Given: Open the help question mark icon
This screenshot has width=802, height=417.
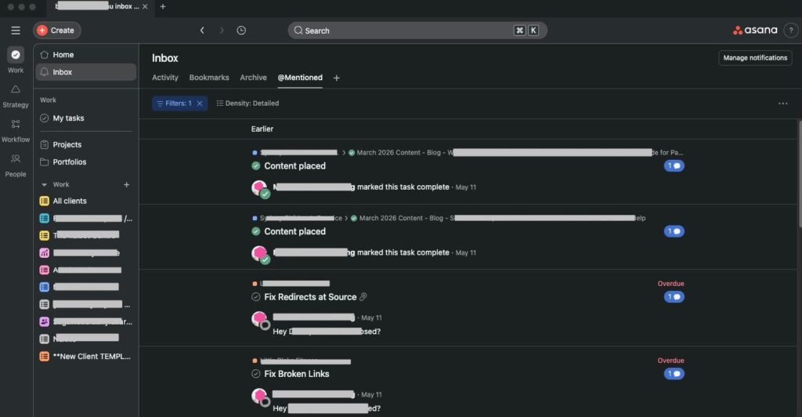Looking at the screenshot, I should [x=791, y=31].
